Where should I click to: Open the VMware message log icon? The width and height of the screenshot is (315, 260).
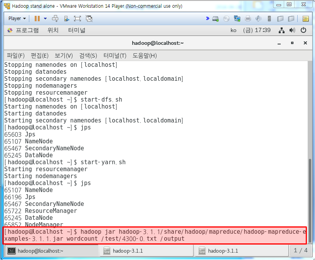coord(306,19)
